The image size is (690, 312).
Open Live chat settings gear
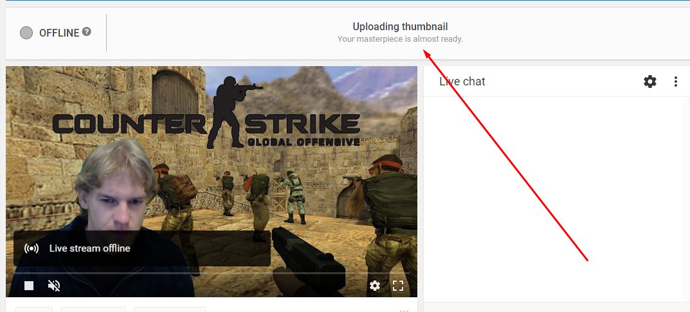click(650, 82)
